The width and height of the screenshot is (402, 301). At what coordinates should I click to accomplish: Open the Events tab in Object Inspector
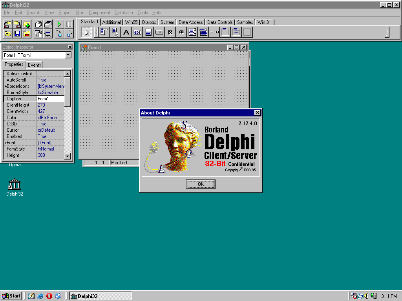tap(35, 65)
